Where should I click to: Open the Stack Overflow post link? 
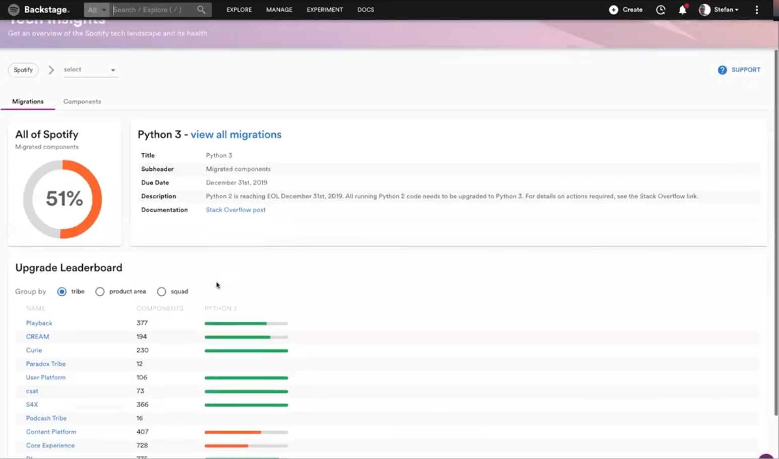coord(235,210)
